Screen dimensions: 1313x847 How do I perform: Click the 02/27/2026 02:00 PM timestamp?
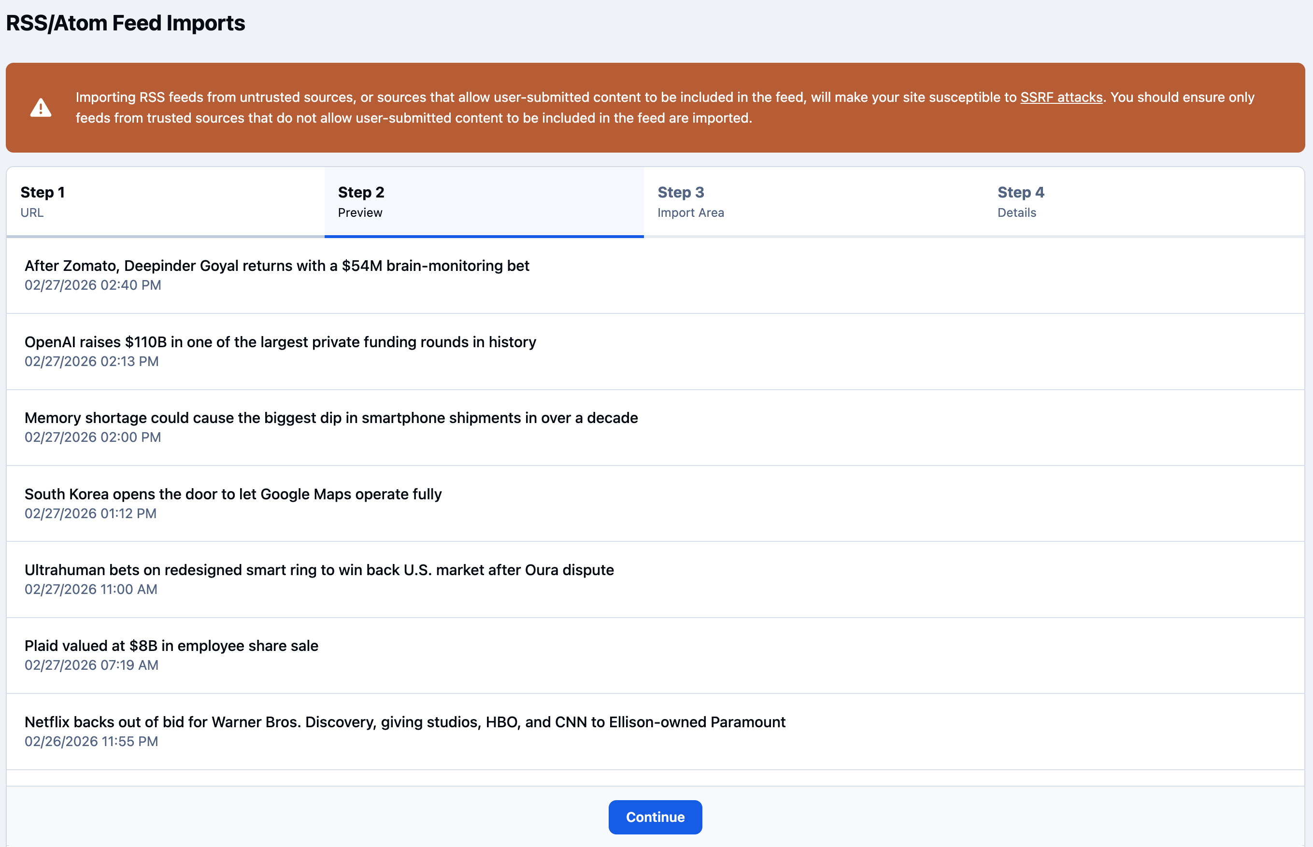click(93, 437)
